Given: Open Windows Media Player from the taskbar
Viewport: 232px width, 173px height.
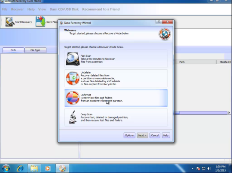Looking at the screenshot, I should click(48, 168).
